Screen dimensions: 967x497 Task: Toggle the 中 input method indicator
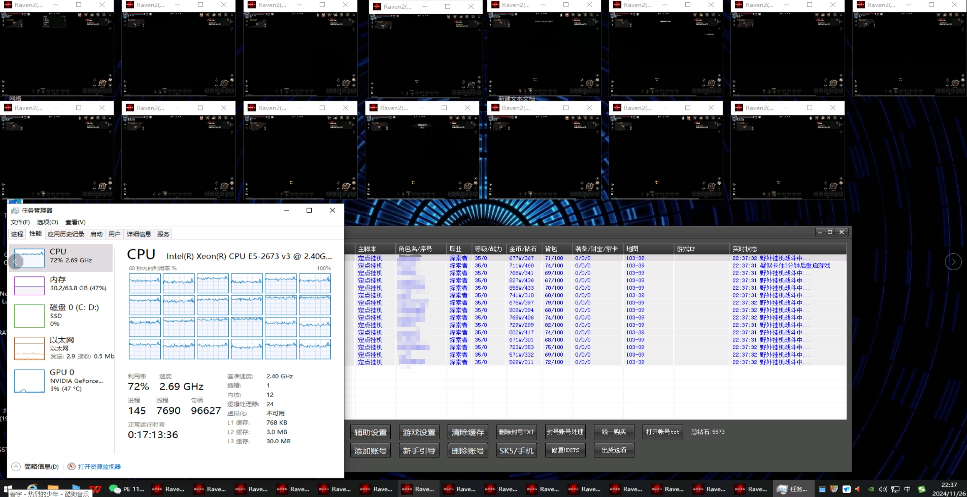[x=907, y=489]
